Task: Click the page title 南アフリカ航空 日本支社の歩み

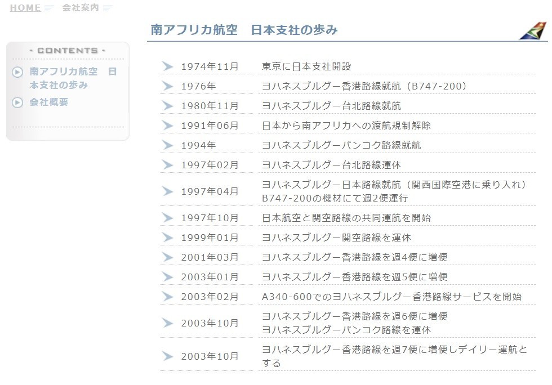Action: pyautogui.click(x=244, y=30)
